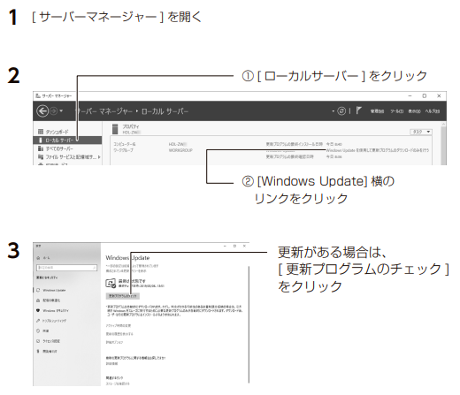Screen dimensions: 460x395
Task: Click the Check for updates button
Action: pos(123,296)
